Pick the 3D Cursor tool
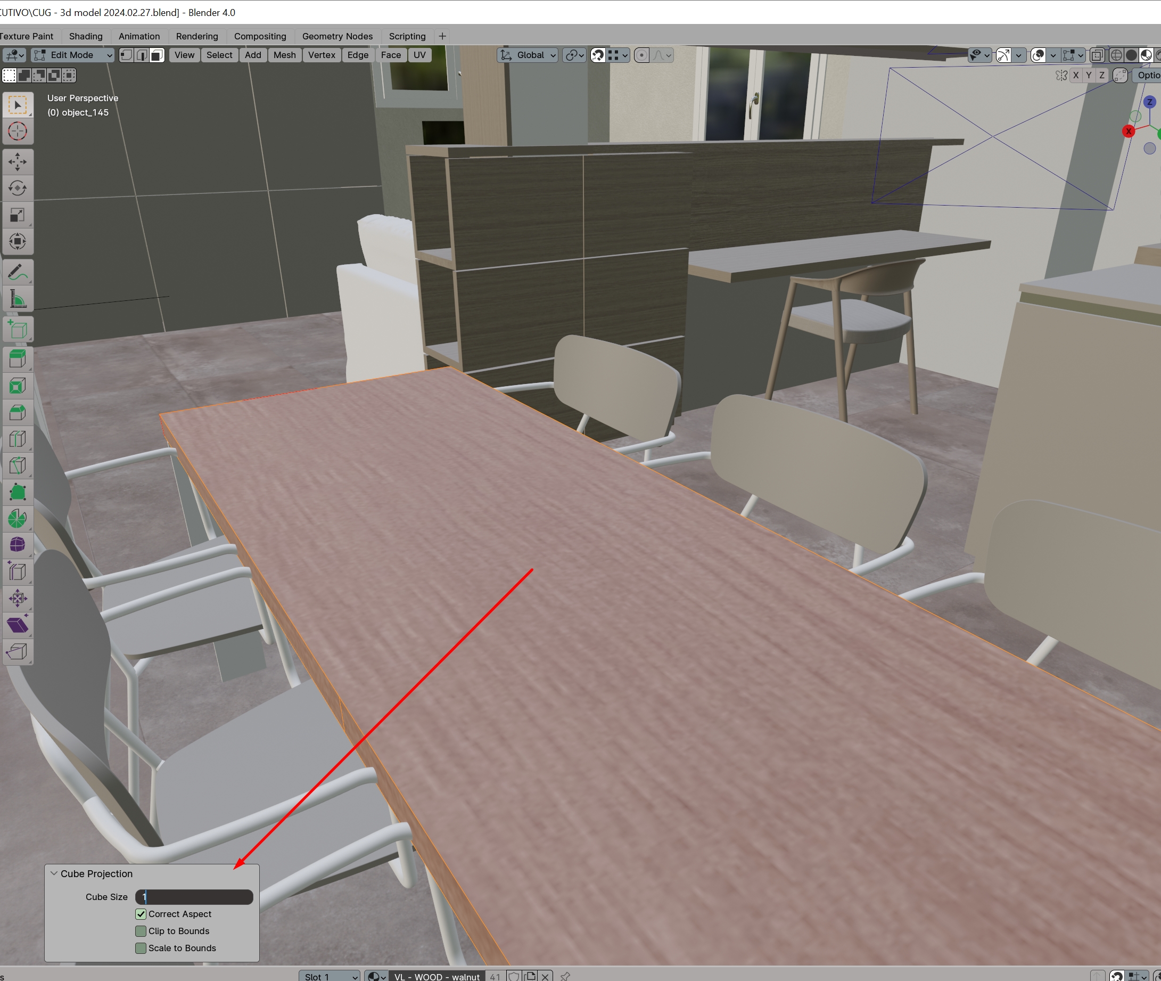The height and width of the screenshot is (981, 1161). click(17, 132)
